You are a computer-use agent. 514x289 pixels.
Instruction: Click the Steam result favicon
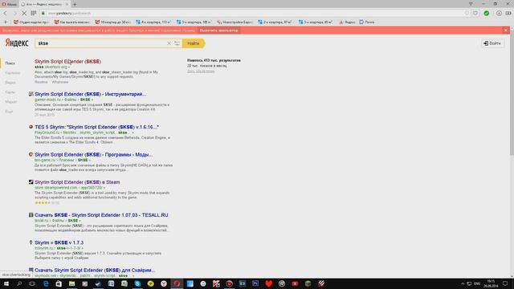(31, 182)
